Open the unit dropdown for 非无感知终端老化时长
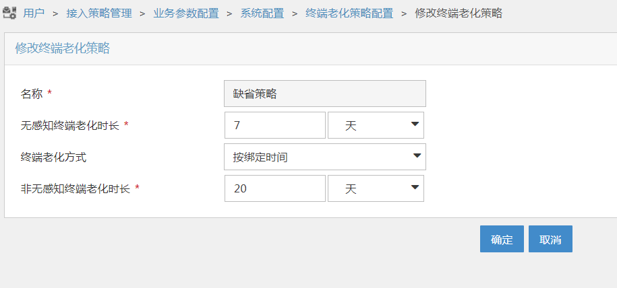617x288 pixels. [376, 188]
